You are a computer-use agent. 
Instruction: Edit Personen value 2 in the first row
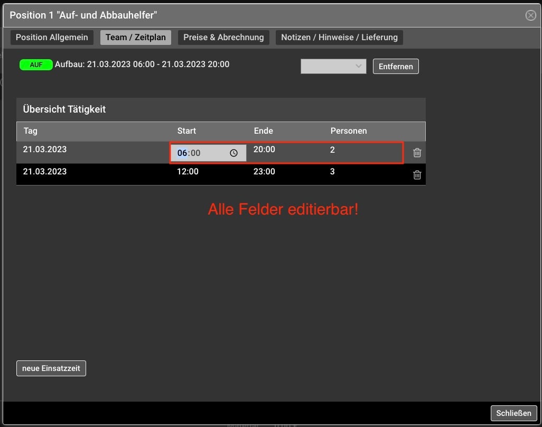coord(333,150)
